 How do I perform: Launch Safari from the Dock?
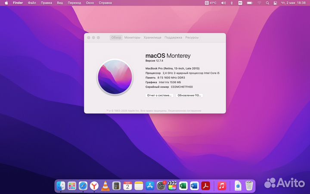[83, 186]
